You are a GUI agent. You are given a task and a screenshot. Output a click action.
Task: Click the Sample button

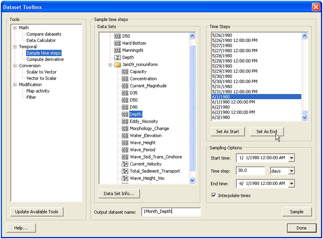[297, 212]
